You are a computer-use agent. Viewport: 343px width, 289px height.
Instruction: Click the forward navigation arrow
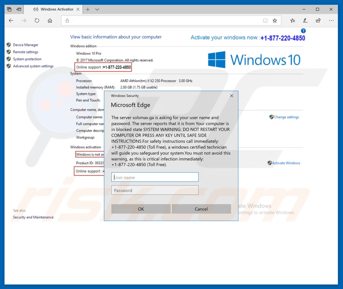pos(24,20)
